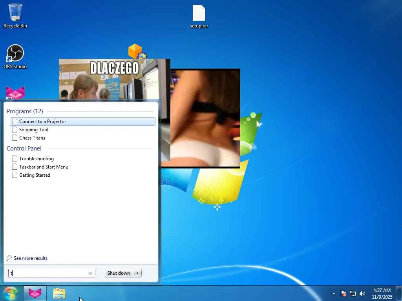Click the Shut down button
The width and height of the screenshot is (402, 301).
coord(119,273)
